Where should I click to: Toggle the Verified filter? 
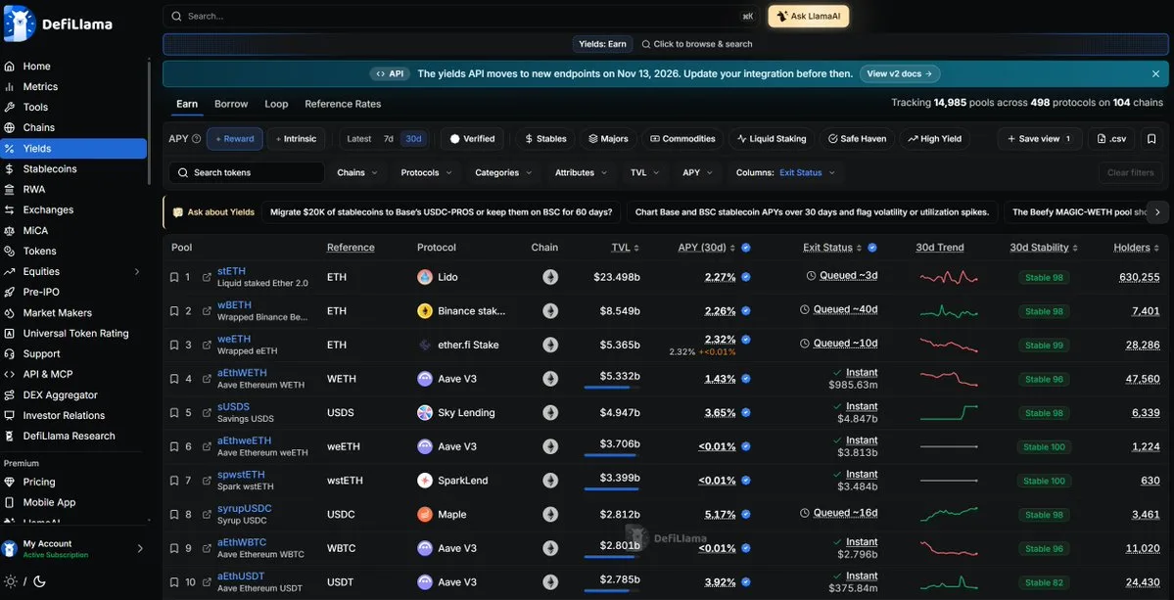[x=473, y=138]
